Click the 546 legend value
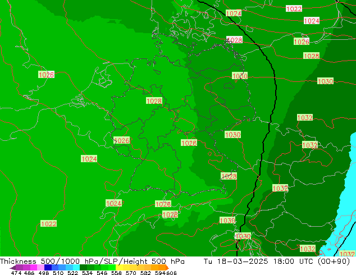This screenshot has width=356, height=275. [102, 273]
